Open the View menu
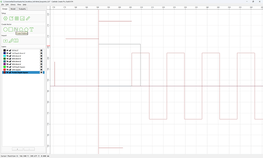Image resolution: width=263 pixels, height=158 pixels. click(x=19, y=5)
